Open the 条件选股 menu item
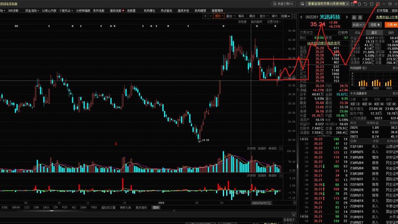This screenshot has width=398, height=224. (x=98, y=11)
